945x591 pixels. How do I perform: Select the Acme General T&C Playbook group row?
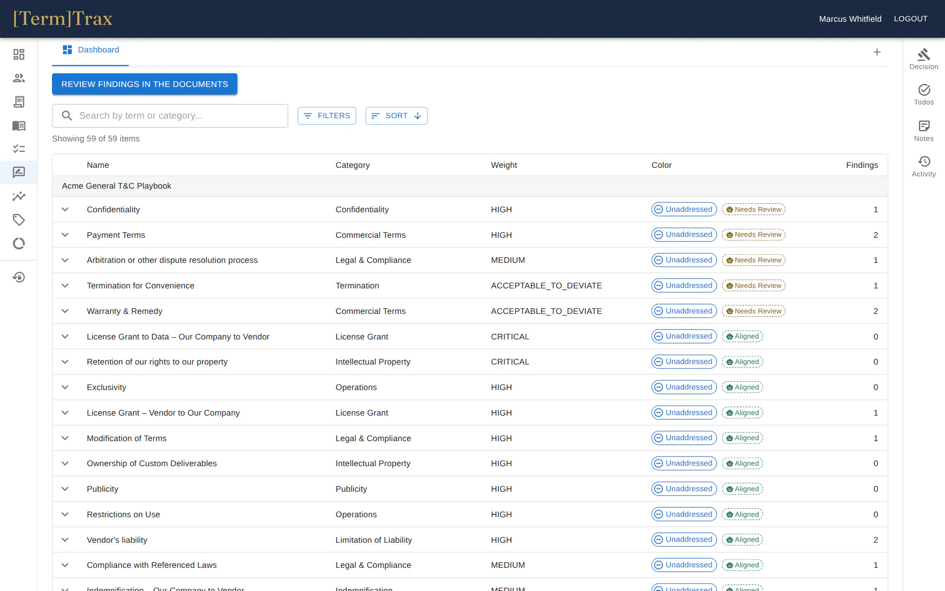(470, 186)
